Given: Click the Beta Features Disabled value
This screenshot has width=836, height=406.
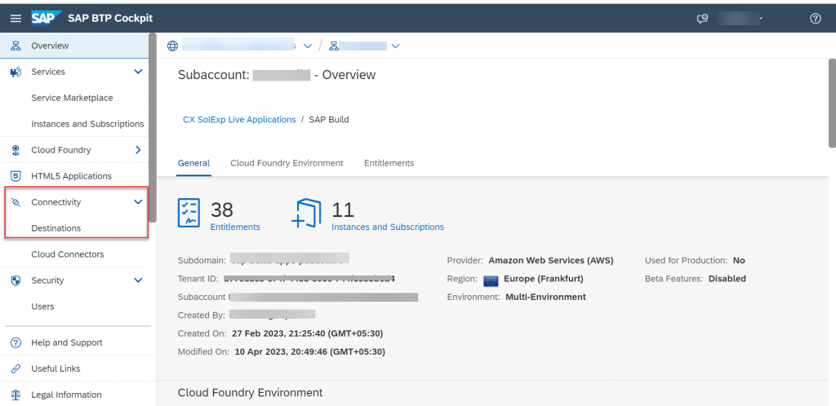Looking at the screenshot, I should coord(727,279).
